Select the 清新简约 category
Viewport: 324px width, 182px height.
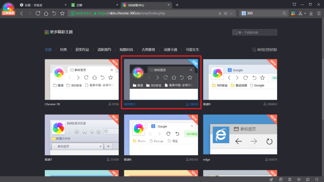click(x=104, y=49)
